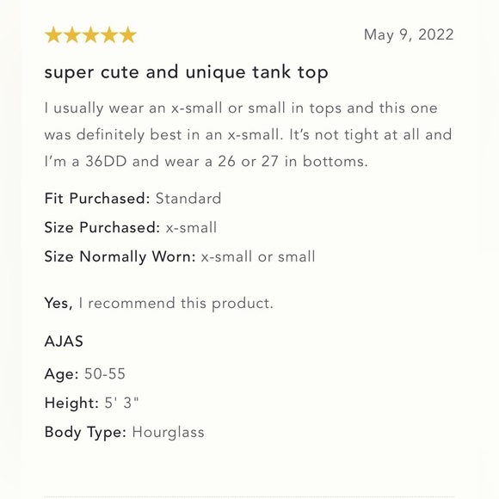Click the Height 5' 3" value

coord(121,403)
